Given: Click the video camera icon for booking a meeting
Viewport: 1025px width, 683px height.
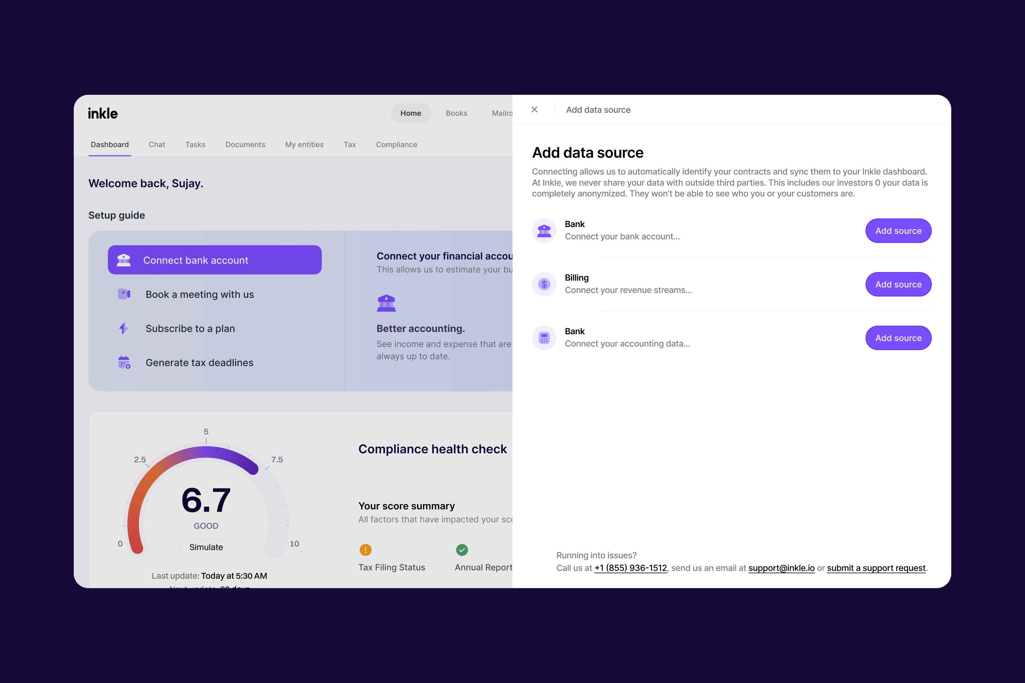Looking at the screenshot, I should click(124, 294).
